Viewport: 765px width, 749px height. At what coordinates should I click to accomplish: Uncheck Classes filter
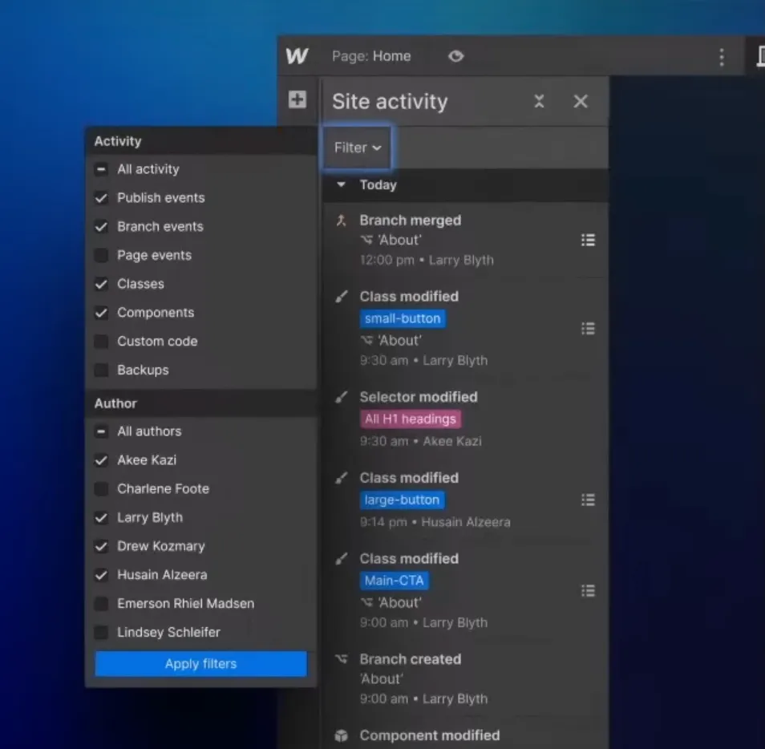[101, 284]
